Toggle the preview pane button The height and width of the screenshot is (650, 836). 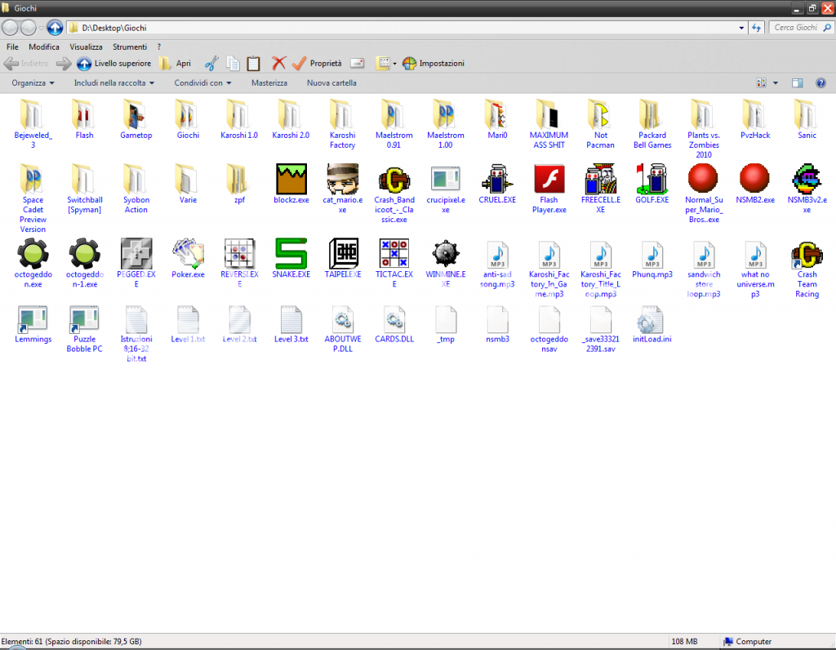pos(798,83)
